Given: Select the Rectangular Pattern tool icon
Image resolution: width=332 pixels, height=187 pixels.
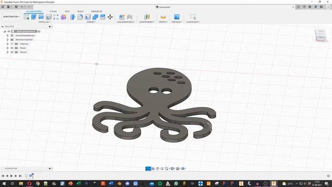Looking at the screenshot, I should 56,17.
